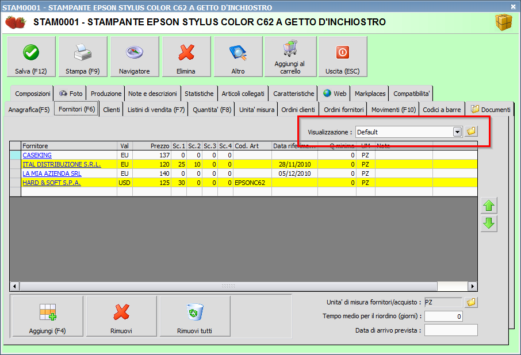Screen dimensions: 521x355
Task: Switch to the Produzione tab
Action: (x=106, y=94)
